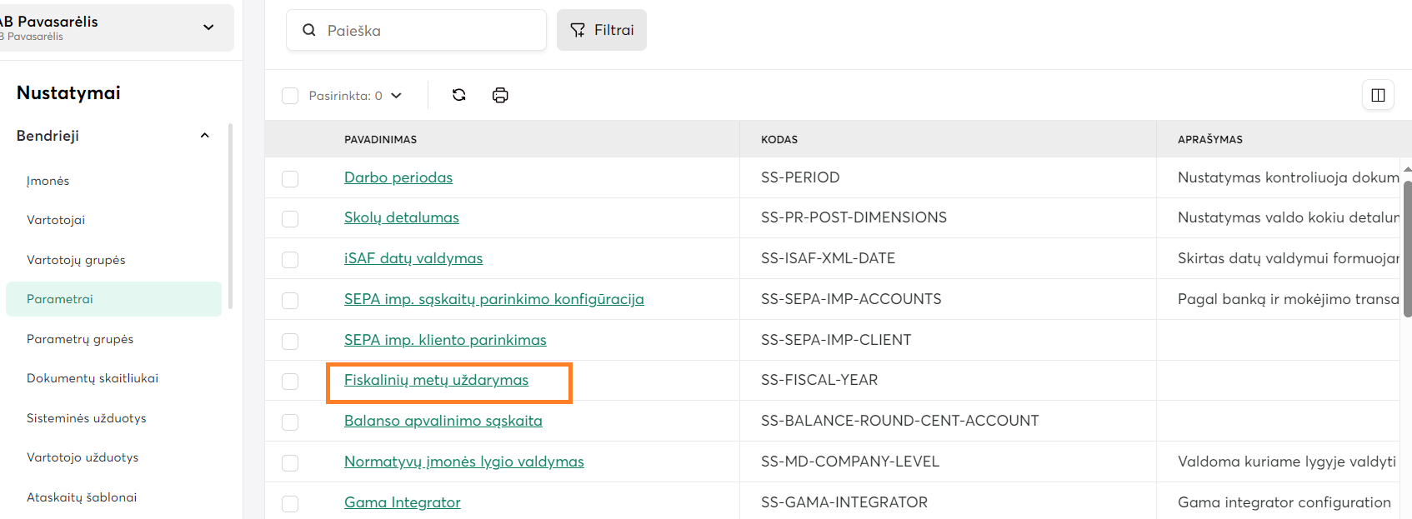Tick the select-all checkbox near Pasirinkta
This screenshot has height=519, width=1412.
pos(290,96)
